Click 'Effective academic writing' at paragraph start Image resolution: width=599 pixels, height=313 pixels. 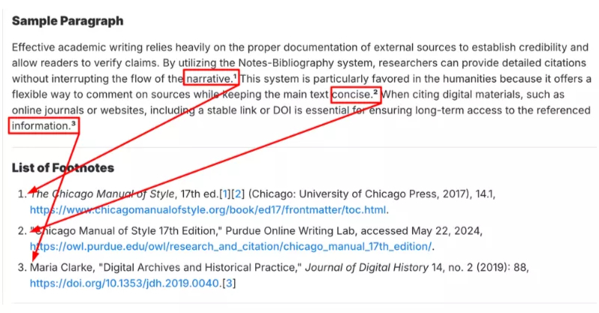79,47
